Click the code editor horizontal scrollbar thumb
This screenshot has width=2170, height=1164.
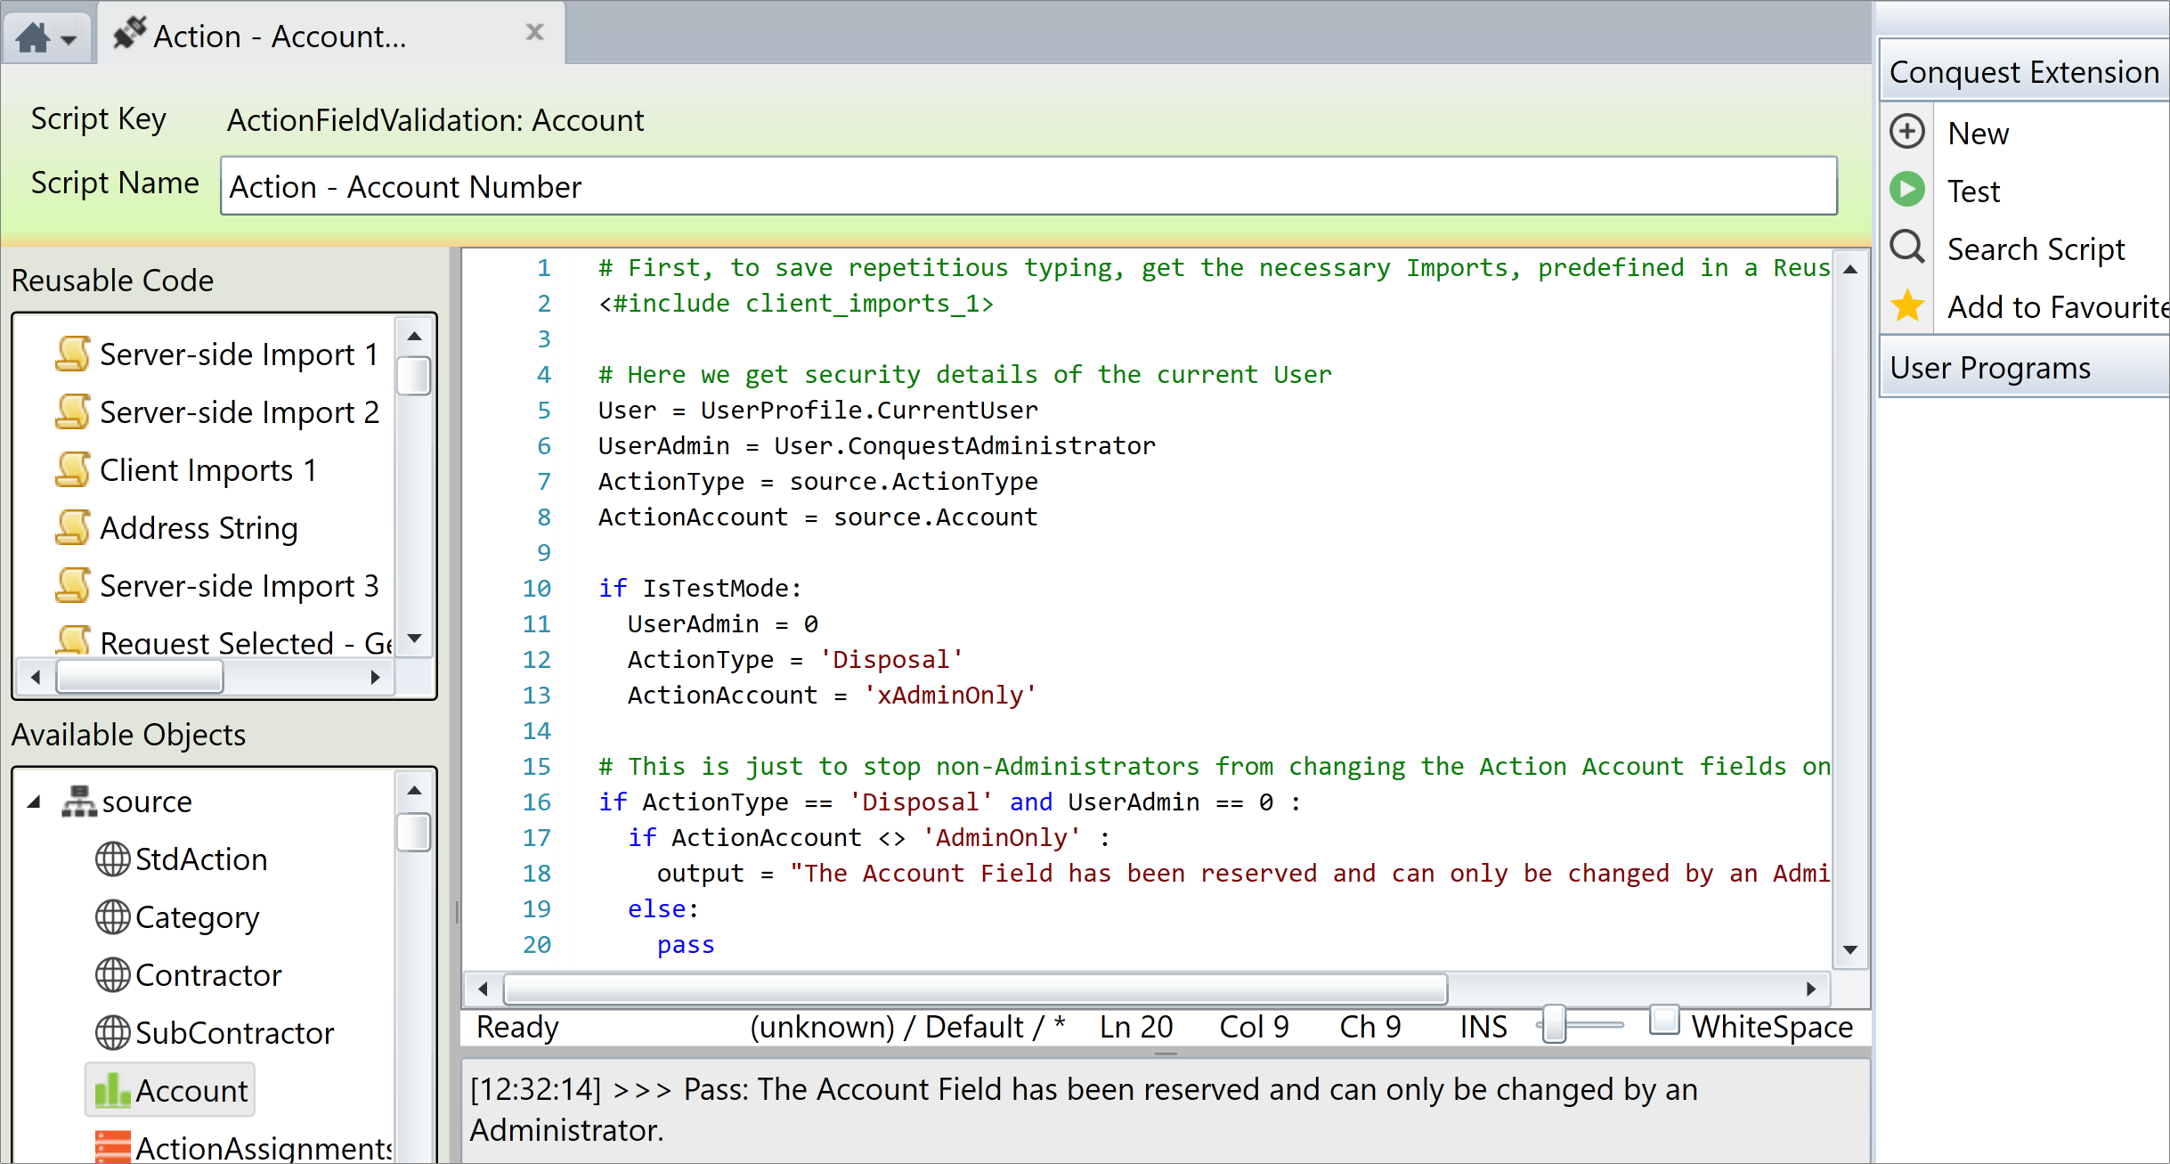[x=975, y=989]
